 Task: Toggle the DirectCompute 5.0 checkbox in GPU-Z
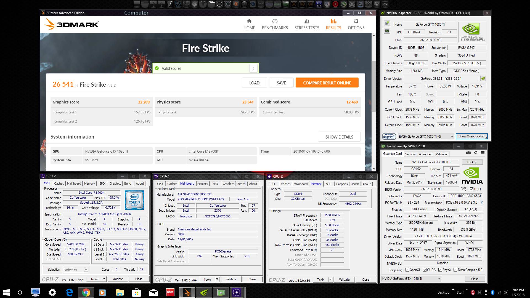coord(455,270)
